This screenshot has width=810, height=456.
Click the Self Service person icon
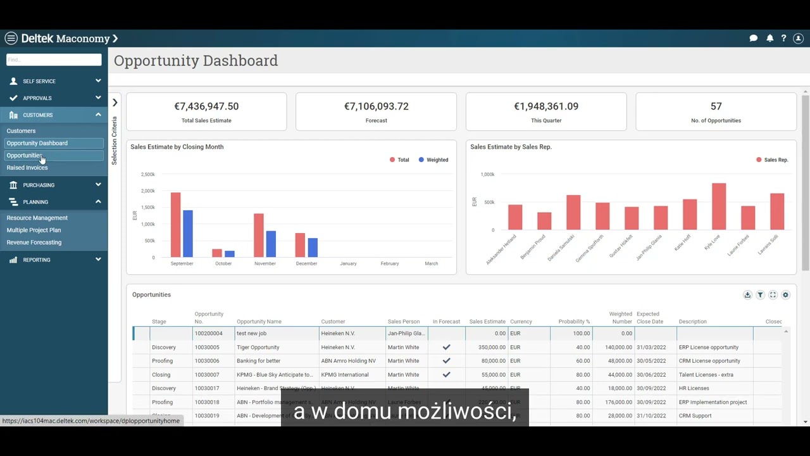[x=13, y=81]
